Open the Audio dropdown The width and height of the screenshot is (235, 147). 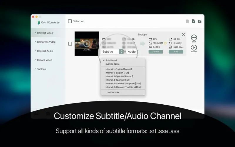pyautogui.click(x=132, y=52)
